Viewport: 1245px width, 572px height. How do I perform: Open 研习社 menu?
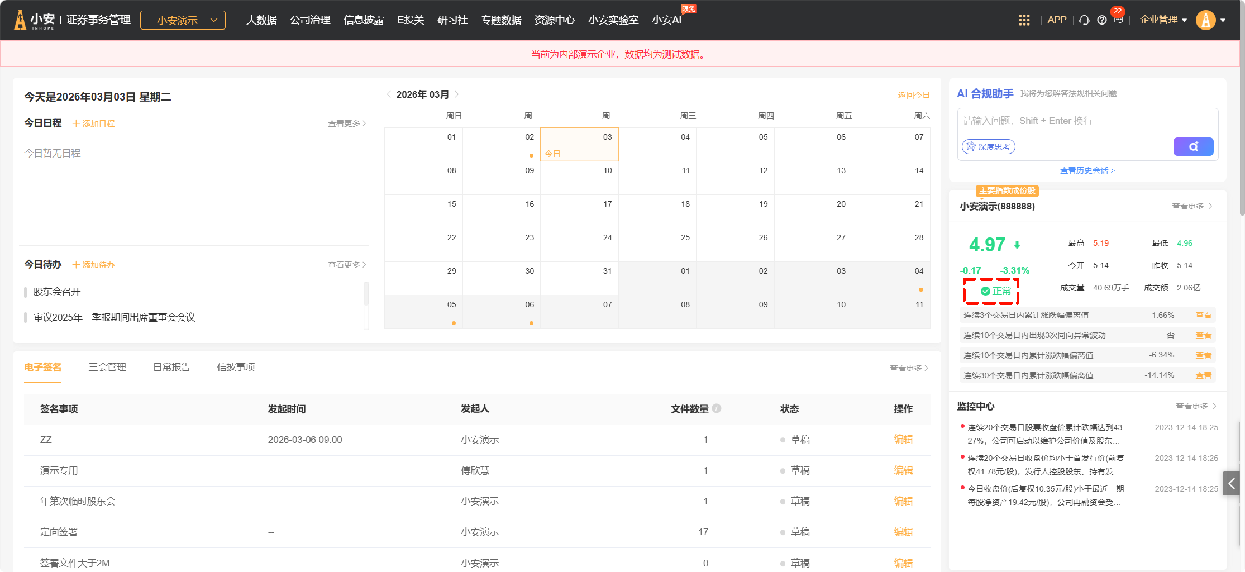pyautogui.click(x=452, y=20)
